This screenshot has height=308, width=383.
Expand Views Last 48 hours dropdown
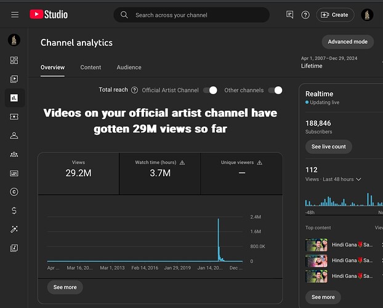[333, 179]
